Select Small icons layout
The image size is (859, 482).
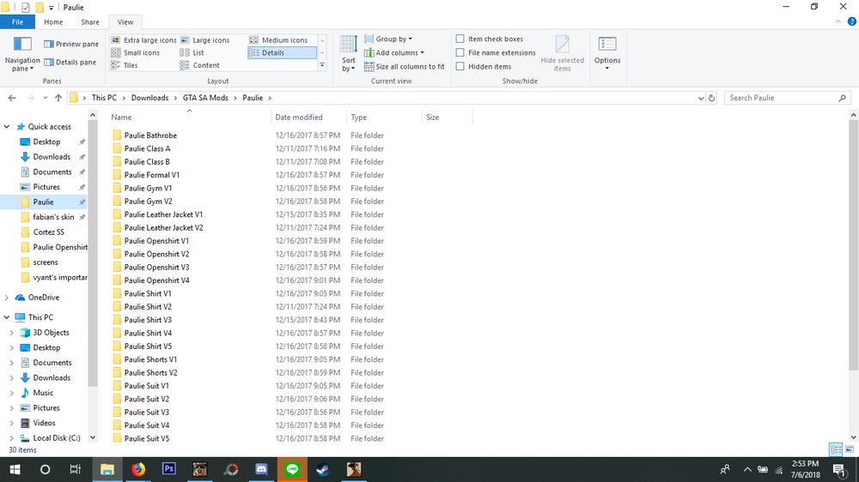(136, 52)
